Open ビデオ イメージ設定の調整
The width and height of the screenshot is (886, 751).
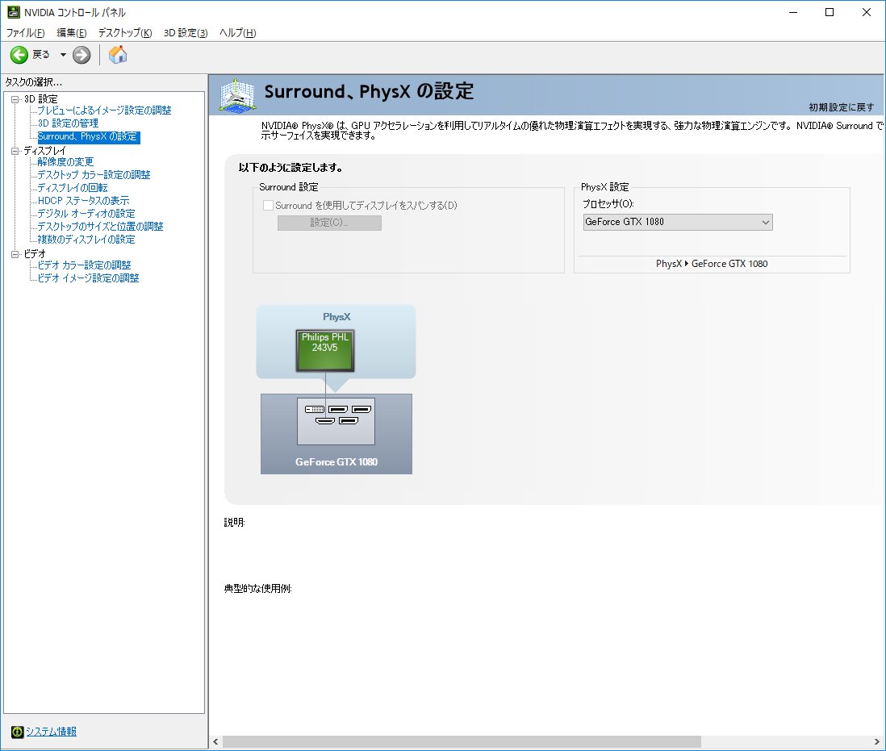coord(88,278)
